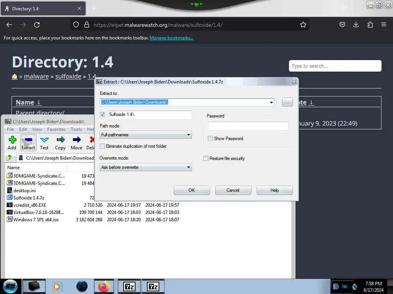Click the Name column header in 7-Zip
The image size is (393, 294).
[x=36, y=168]
